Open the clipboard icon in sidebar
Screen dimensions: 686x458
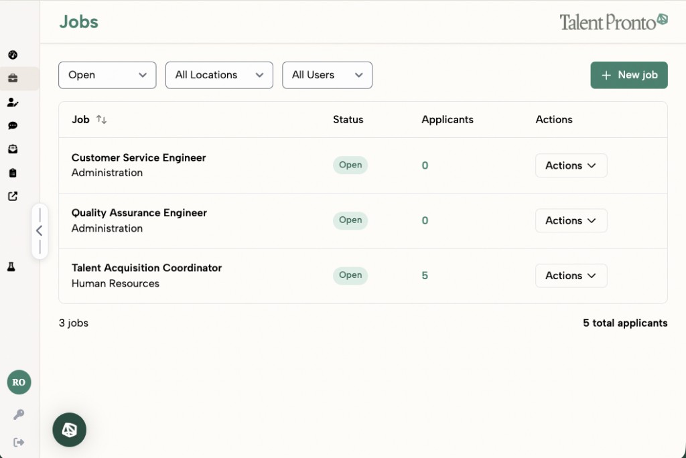(13, 173)
